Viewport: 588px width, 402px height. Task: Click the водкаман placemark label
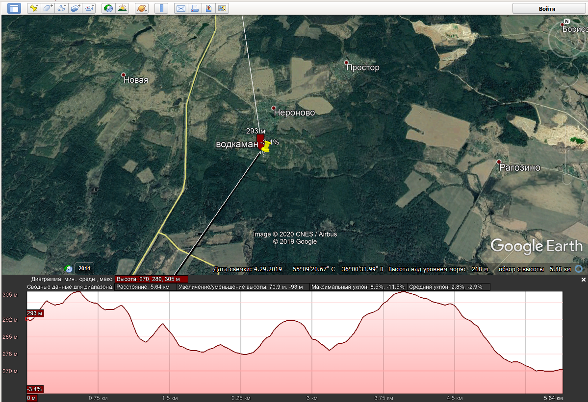tap(237, 144)
